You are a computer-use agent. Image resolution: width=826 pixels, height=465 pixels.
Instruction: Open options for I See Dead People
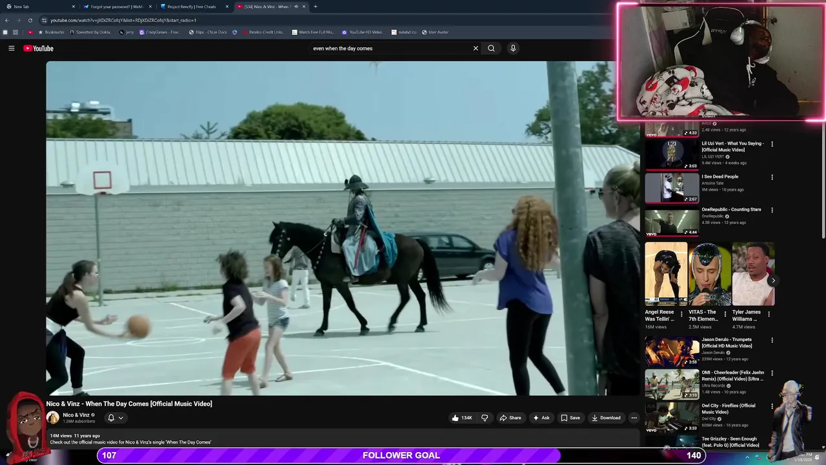tap(772, 177)
